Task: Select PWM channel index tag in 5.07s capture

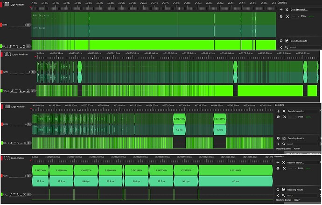Action: 28,25
